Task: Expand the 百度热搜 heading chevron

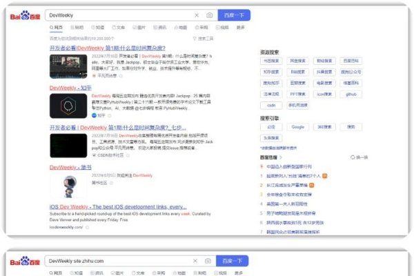Action: pyautogui.click(x=281, y=157)
